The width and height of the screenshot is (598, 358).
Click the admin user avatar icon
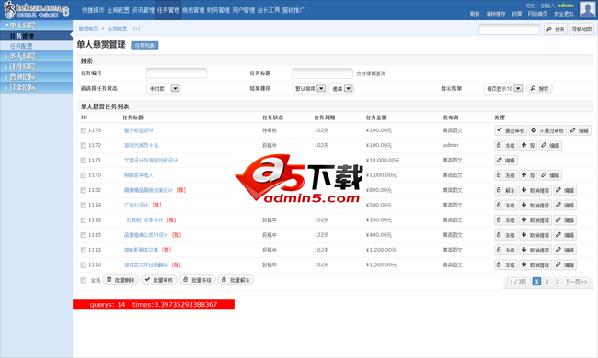pos(587,9)
